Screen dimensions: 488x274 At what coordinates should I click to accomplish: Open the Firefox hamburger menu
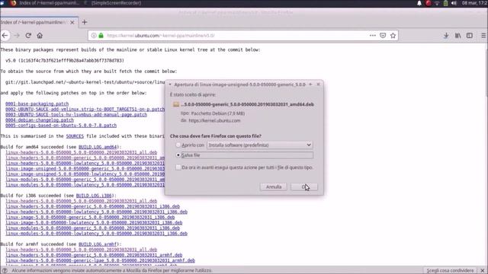pos(483,36)
